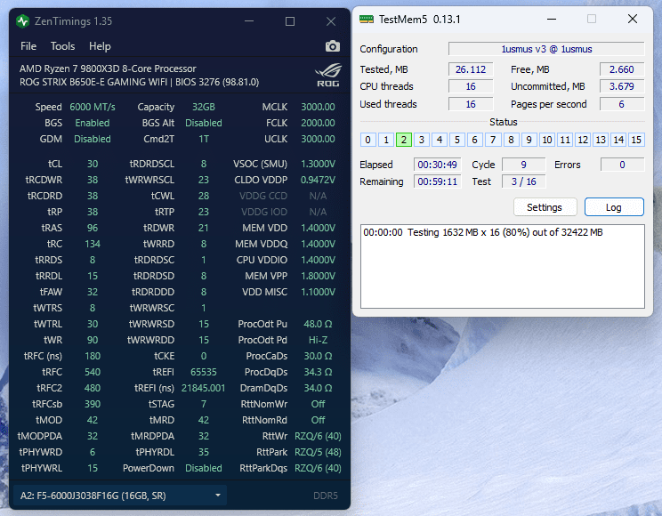Click the RttPark value 'RZQ/5 (48)'

click(x=318, y=452)
